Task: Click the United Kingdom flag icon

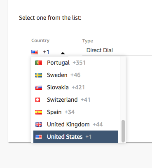Action: coord(39,125)
